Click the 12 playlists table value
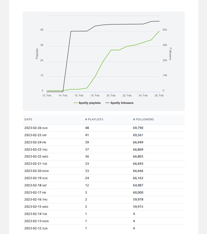The height and width of the screenshot is (234, 207). [87, 185]
